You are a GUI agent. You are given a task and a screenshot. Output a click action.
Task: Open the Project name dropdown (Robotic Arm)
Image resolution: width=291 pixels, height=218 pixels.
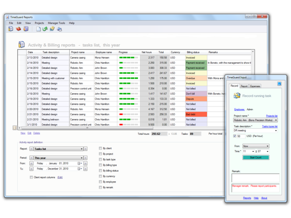coord(256,120)
